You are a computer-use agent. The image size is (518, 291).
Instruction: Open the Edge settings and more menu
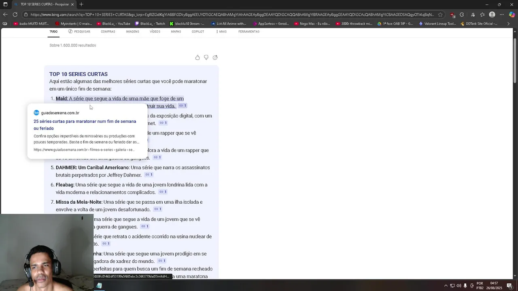502,15
